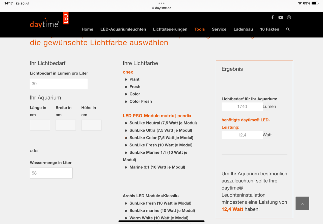This screenshot has width=323, height=224.
Task: Go to the Tools menu item
Action: [199, 29]
